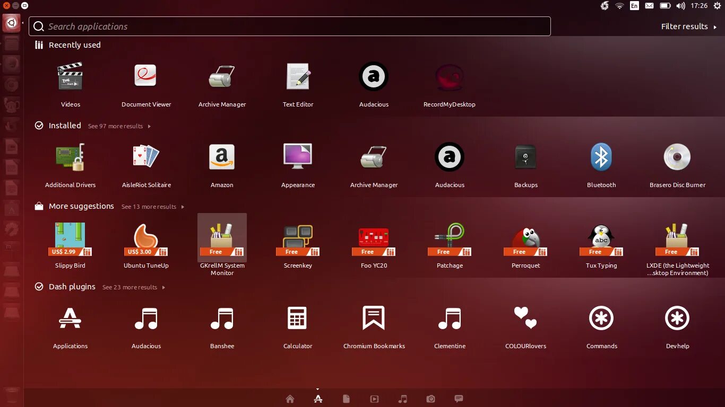Switch to the Files lens

tap(346, 399)
